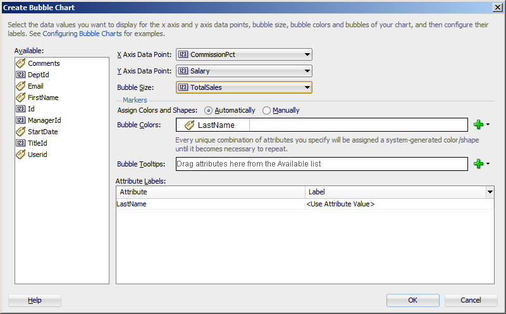Screen dimensions: 506x314
Task: Click the OK button
Action: click(413, 300)
